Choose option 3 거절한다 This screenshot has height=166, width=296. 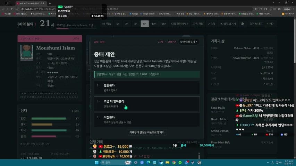pyautogui.click(x=147, y=120)
